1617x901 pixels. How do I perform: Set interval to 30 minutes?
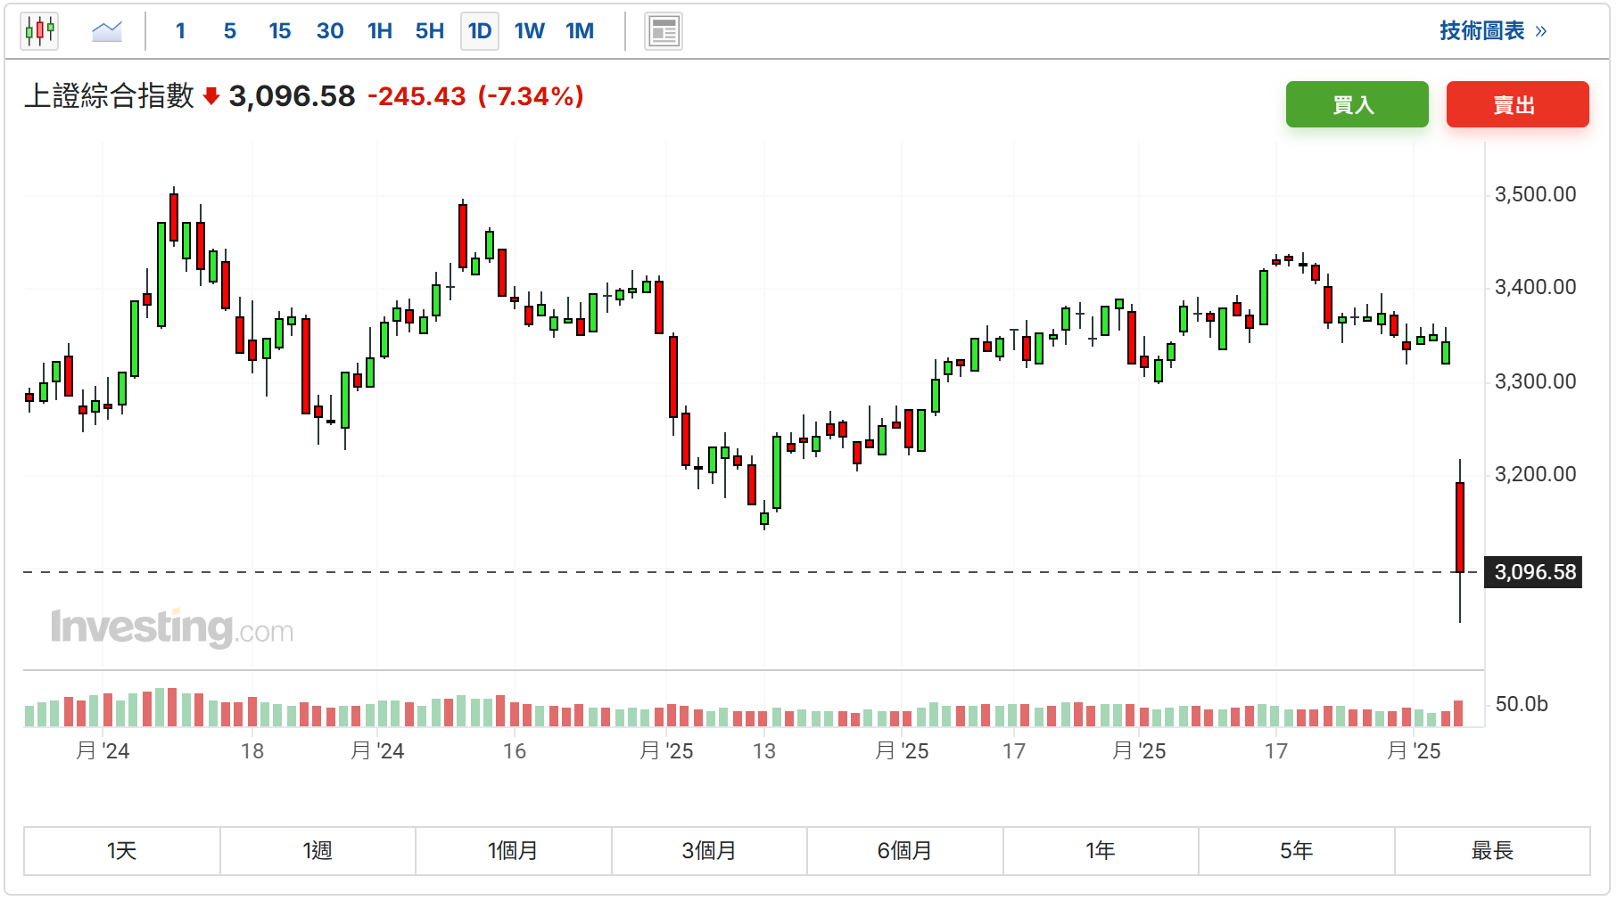[330, 31]
